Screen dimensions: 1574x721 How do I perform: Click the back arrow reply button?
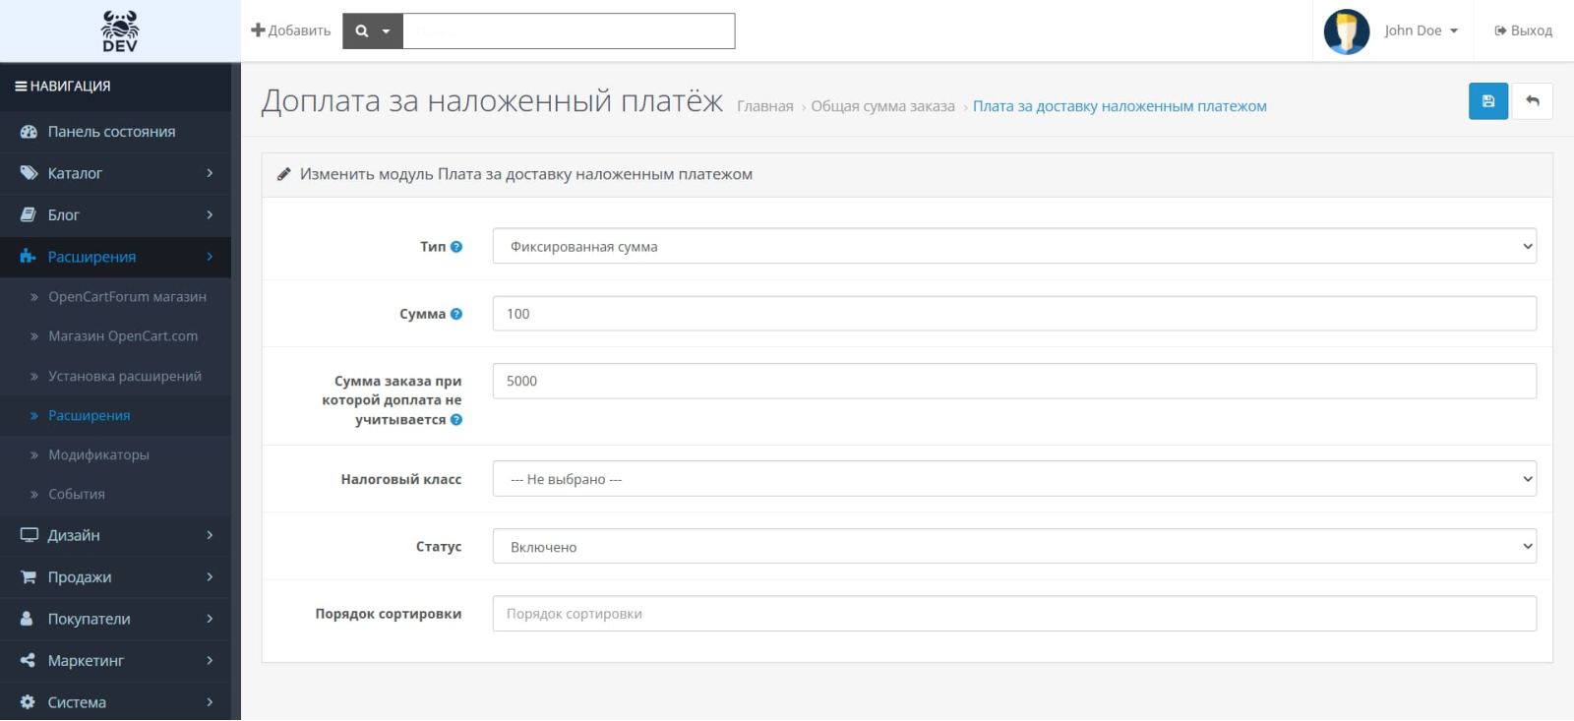(1532, 101)
